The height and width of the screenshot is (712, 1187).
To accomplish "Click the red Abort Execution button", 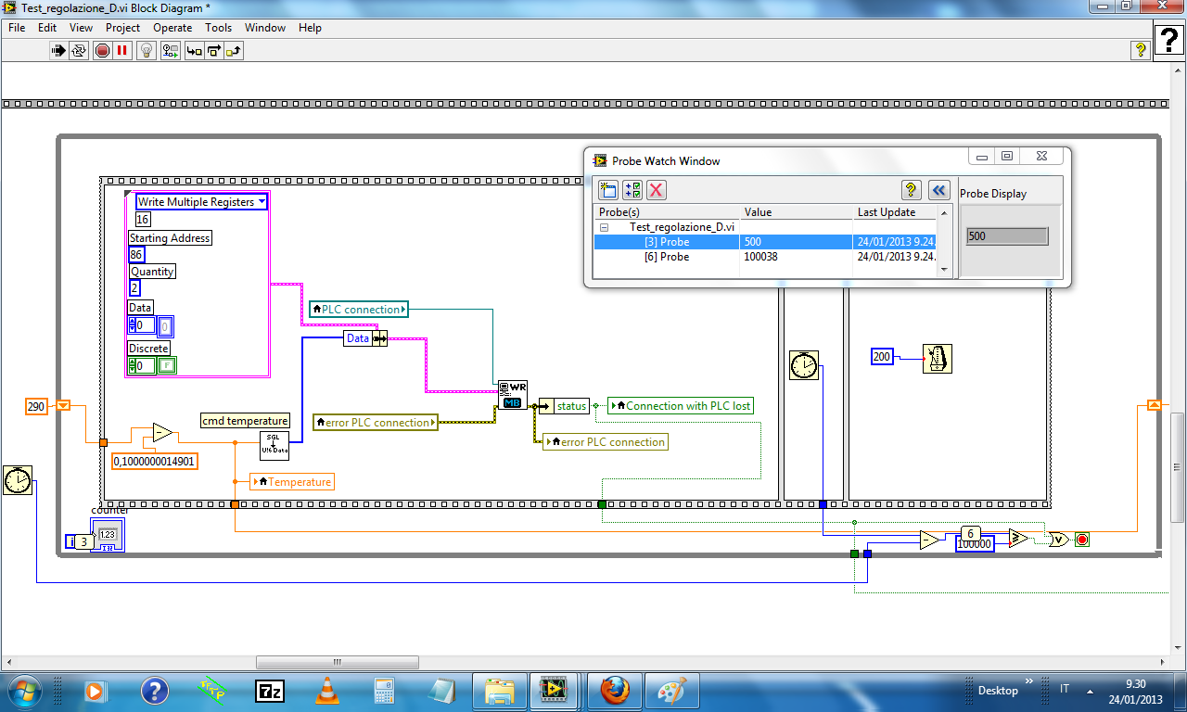I will coord(103,51).
